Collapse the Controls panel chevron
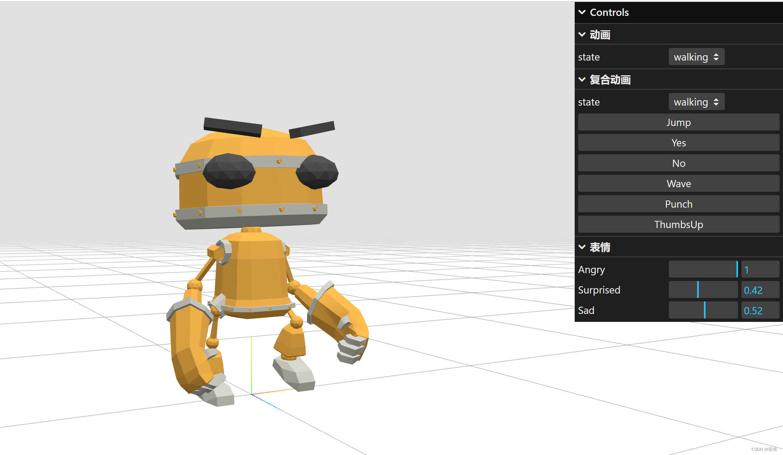Viewport: 783px width, 455px height. point(582,12)
